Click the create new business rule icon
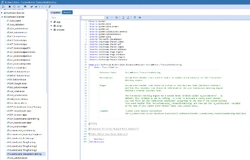250x160 pixels. (3, 7)
